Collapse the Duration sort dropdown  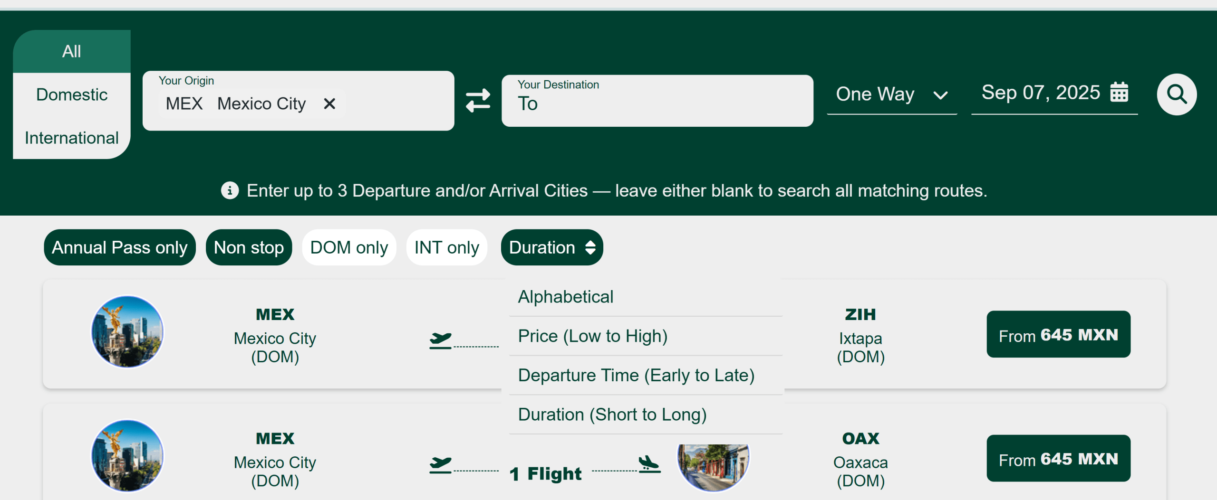click(551, 247)
